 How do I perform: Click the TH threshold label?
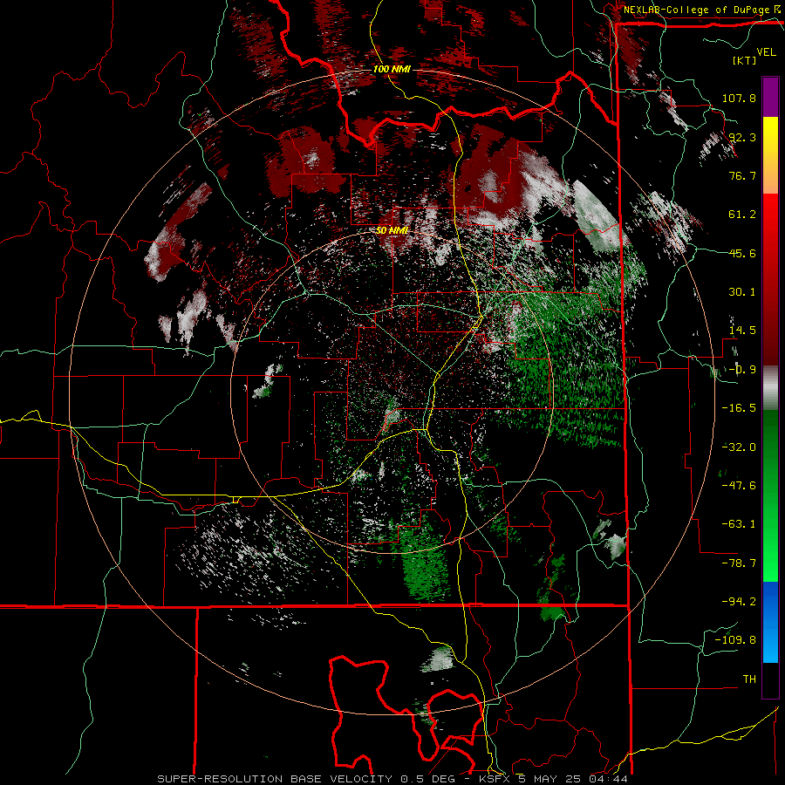tap(749, 679)
